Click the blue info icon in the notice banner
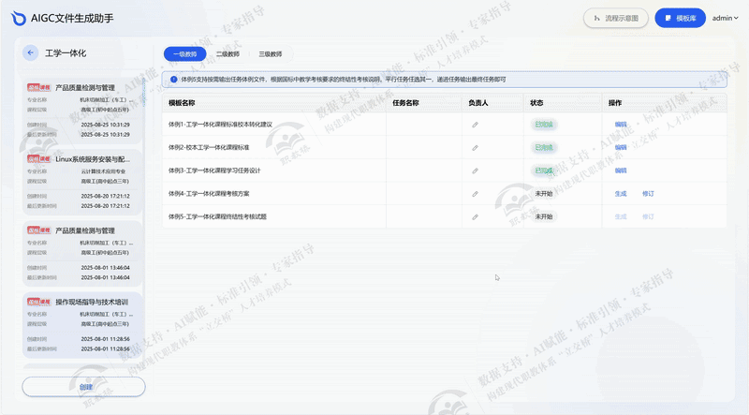Image resolution: width=749 pixels, height=415 pixels. [x=173, y=80]
